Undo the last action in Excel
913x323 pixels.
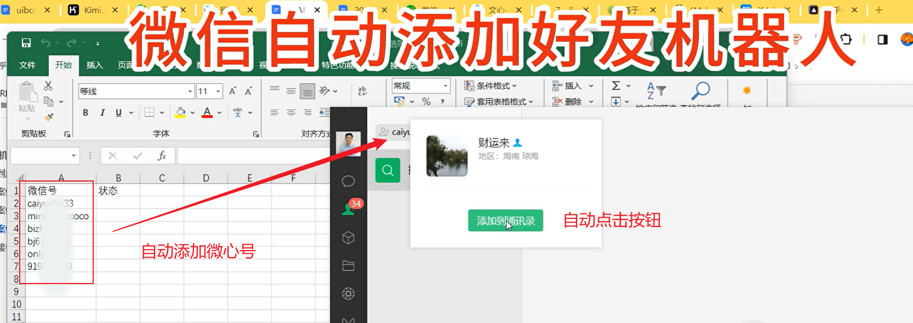coord(45,43)
